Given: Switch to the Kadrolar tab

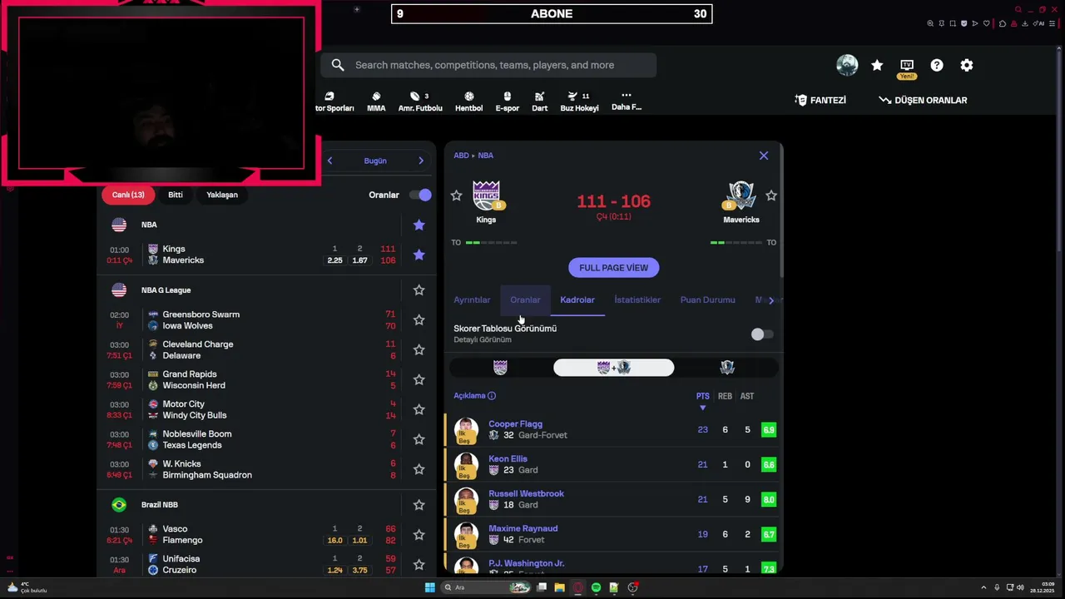Looking at the screenshot, I should tap(577, 300).
